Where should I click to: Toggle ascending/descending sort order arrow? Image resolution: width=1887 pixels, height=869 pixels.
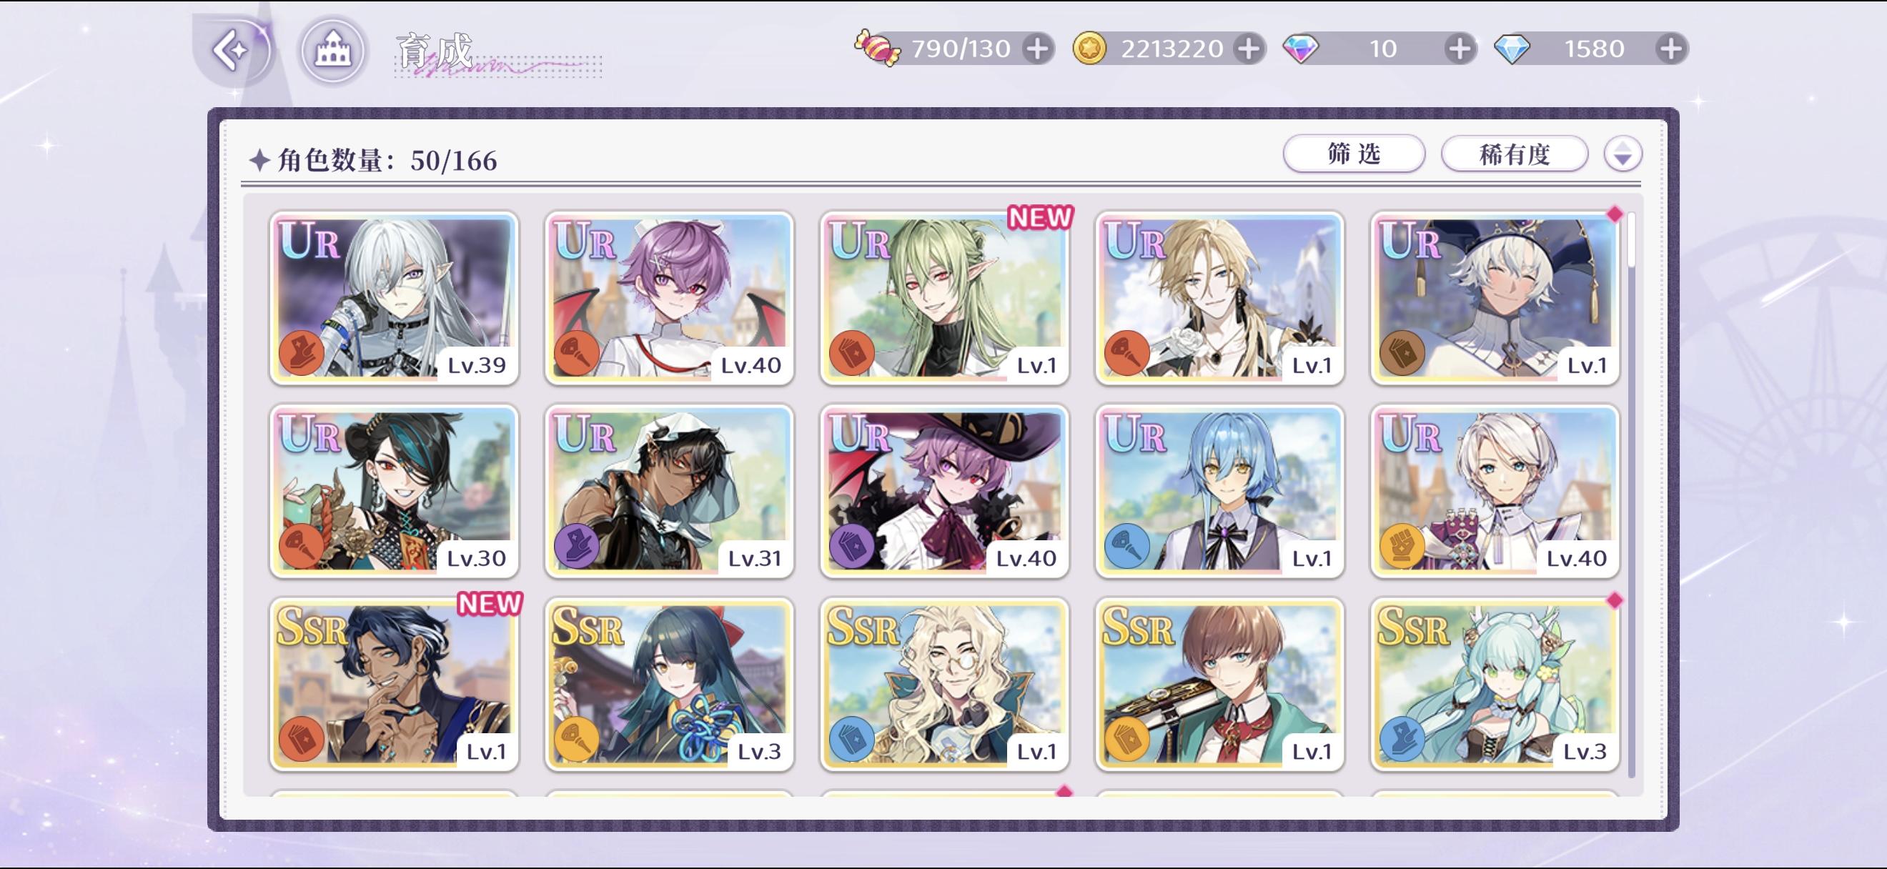[1623, 154]
